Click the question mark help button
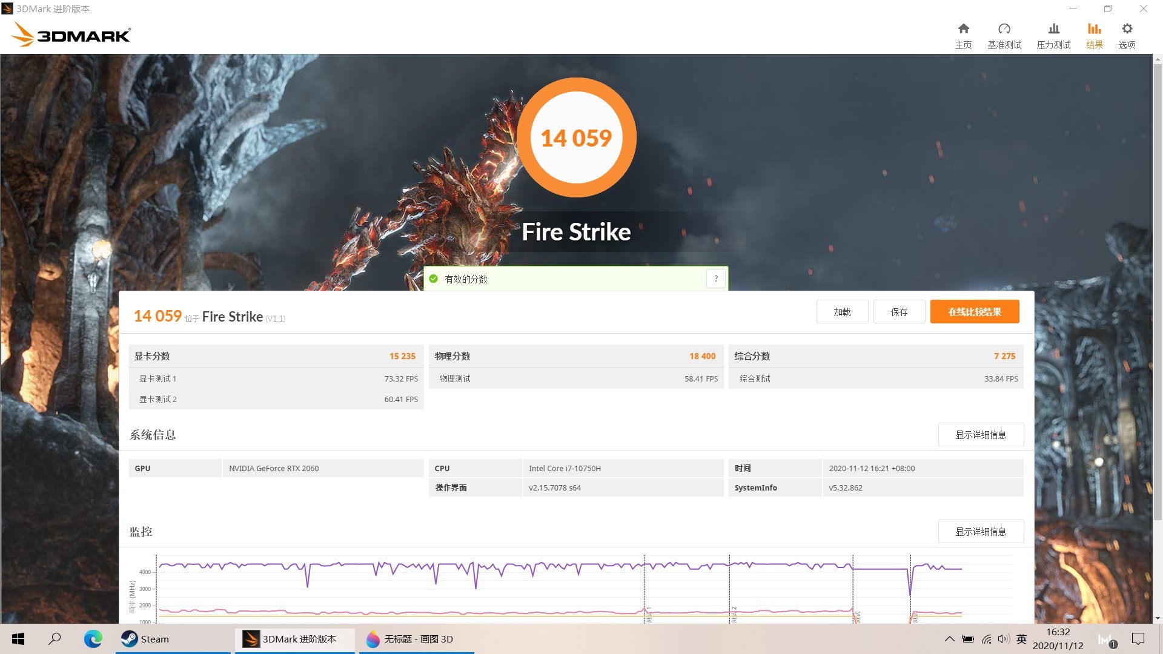1163x654 pixels. (x=716, y=279)
